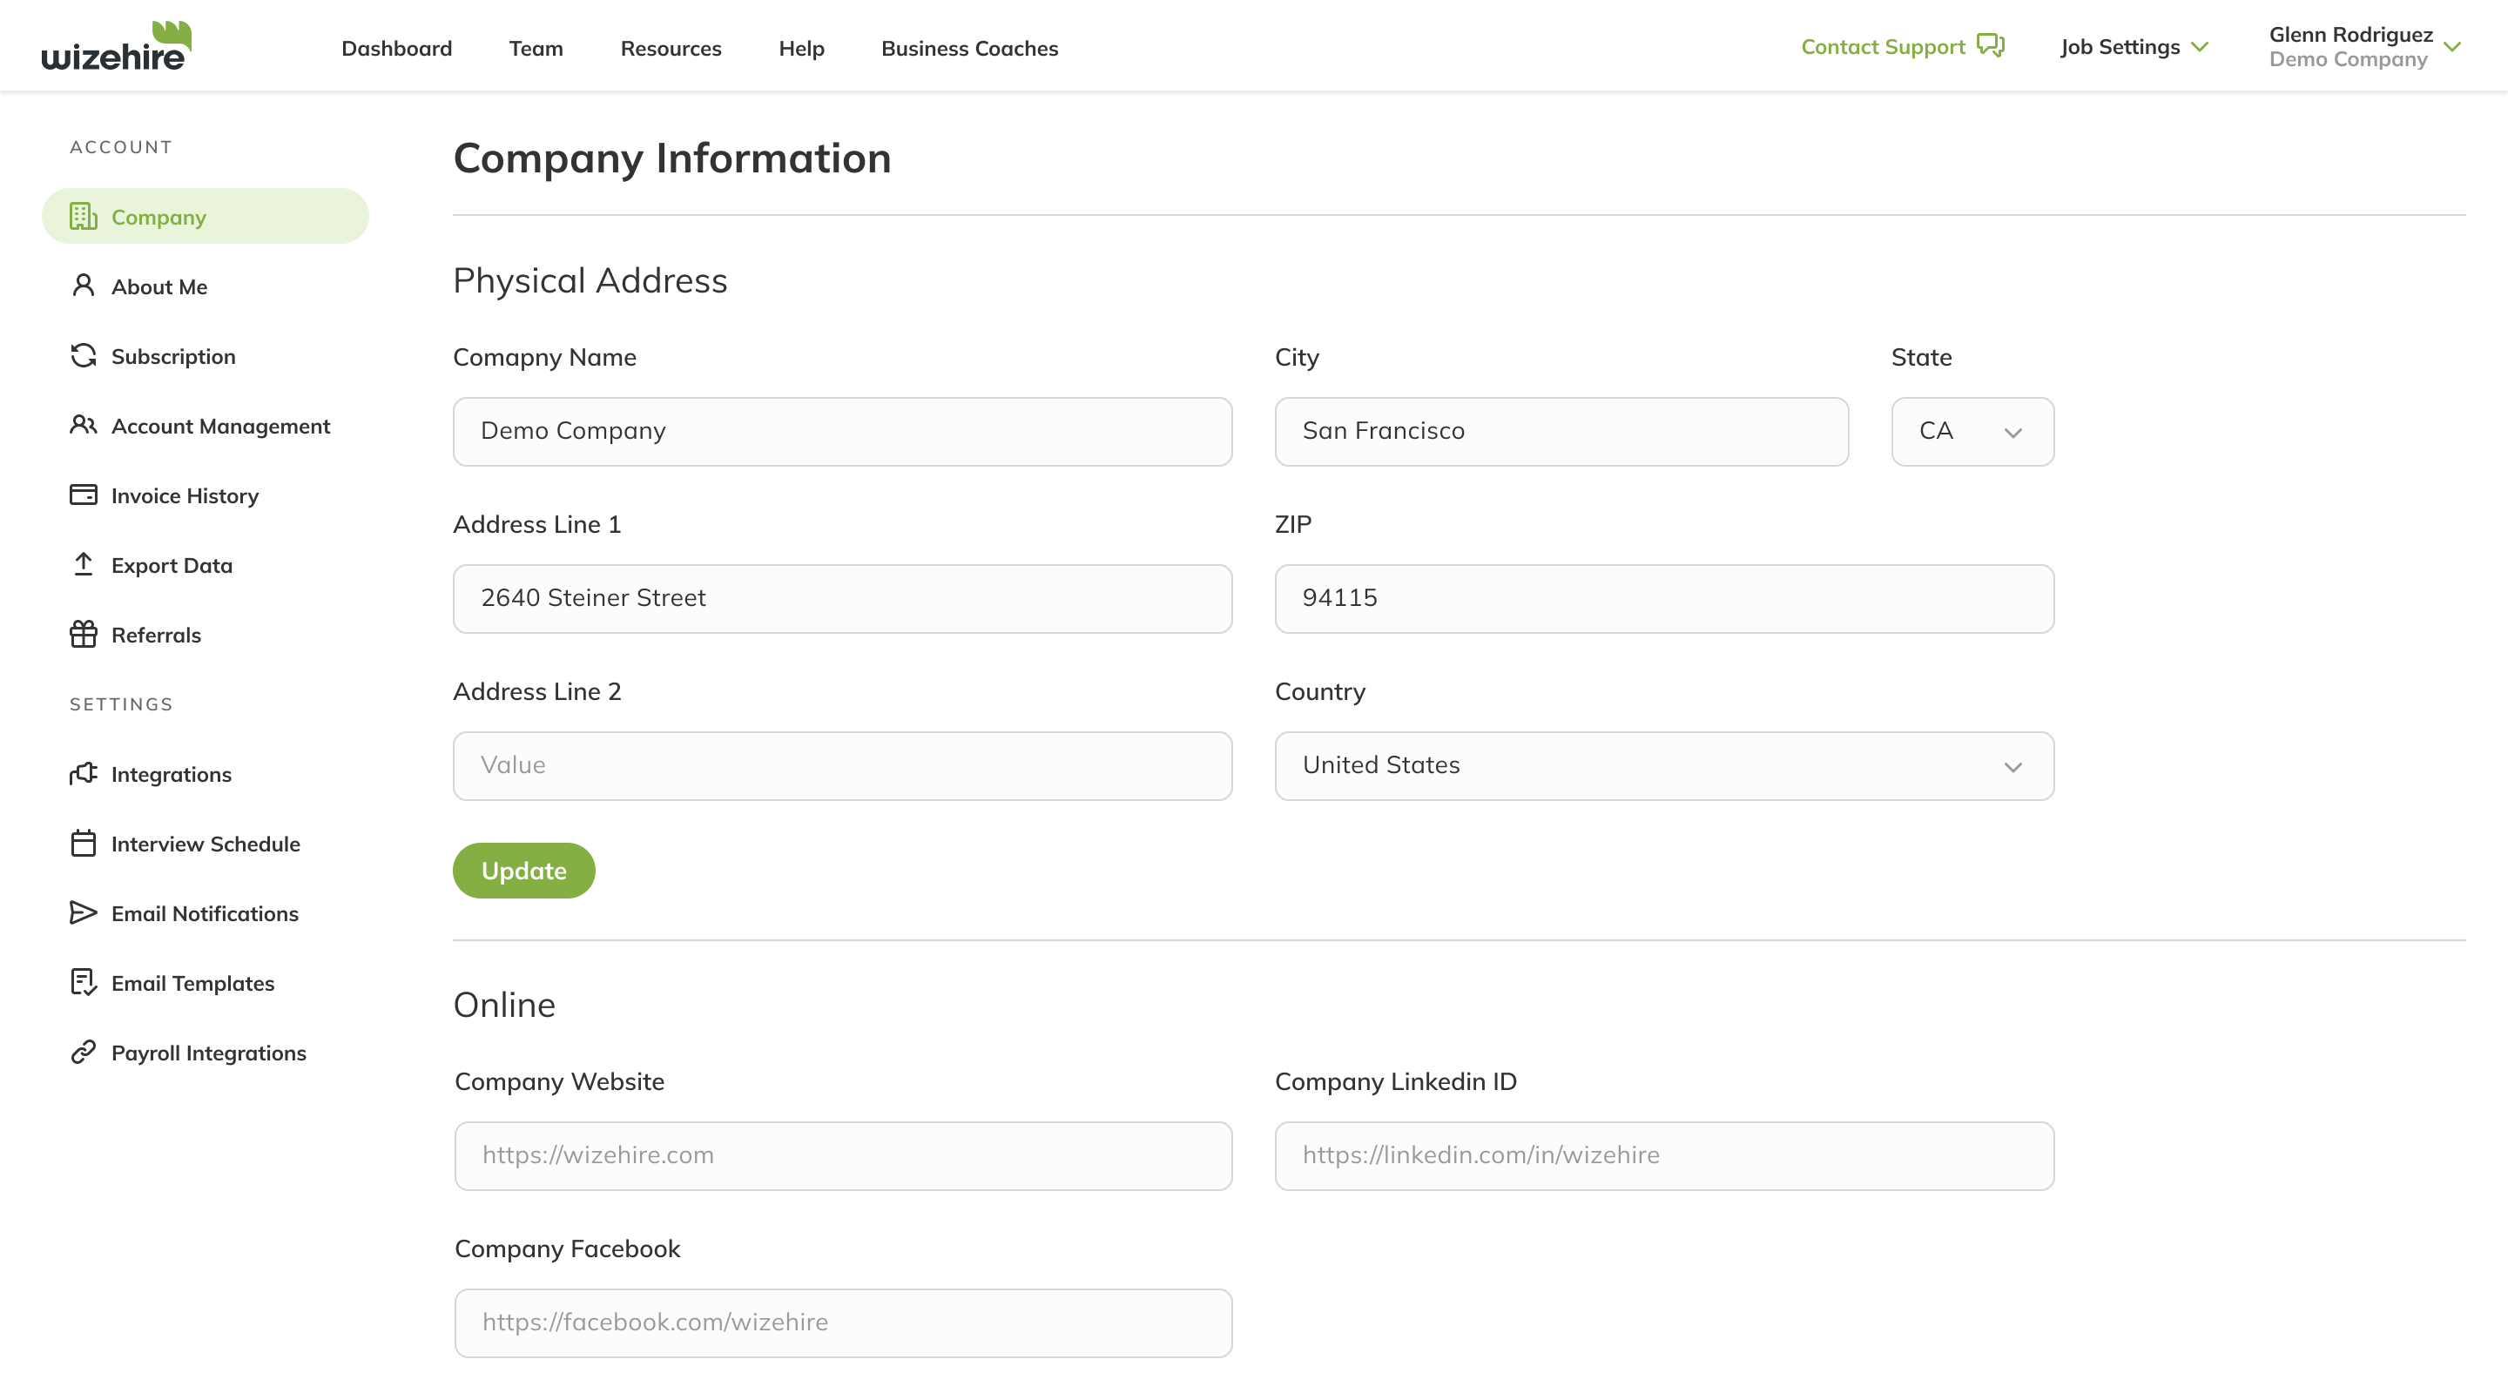Expand the Job Settings dropdown
Screen dimensions: 2508x1393
(2134, 46)
